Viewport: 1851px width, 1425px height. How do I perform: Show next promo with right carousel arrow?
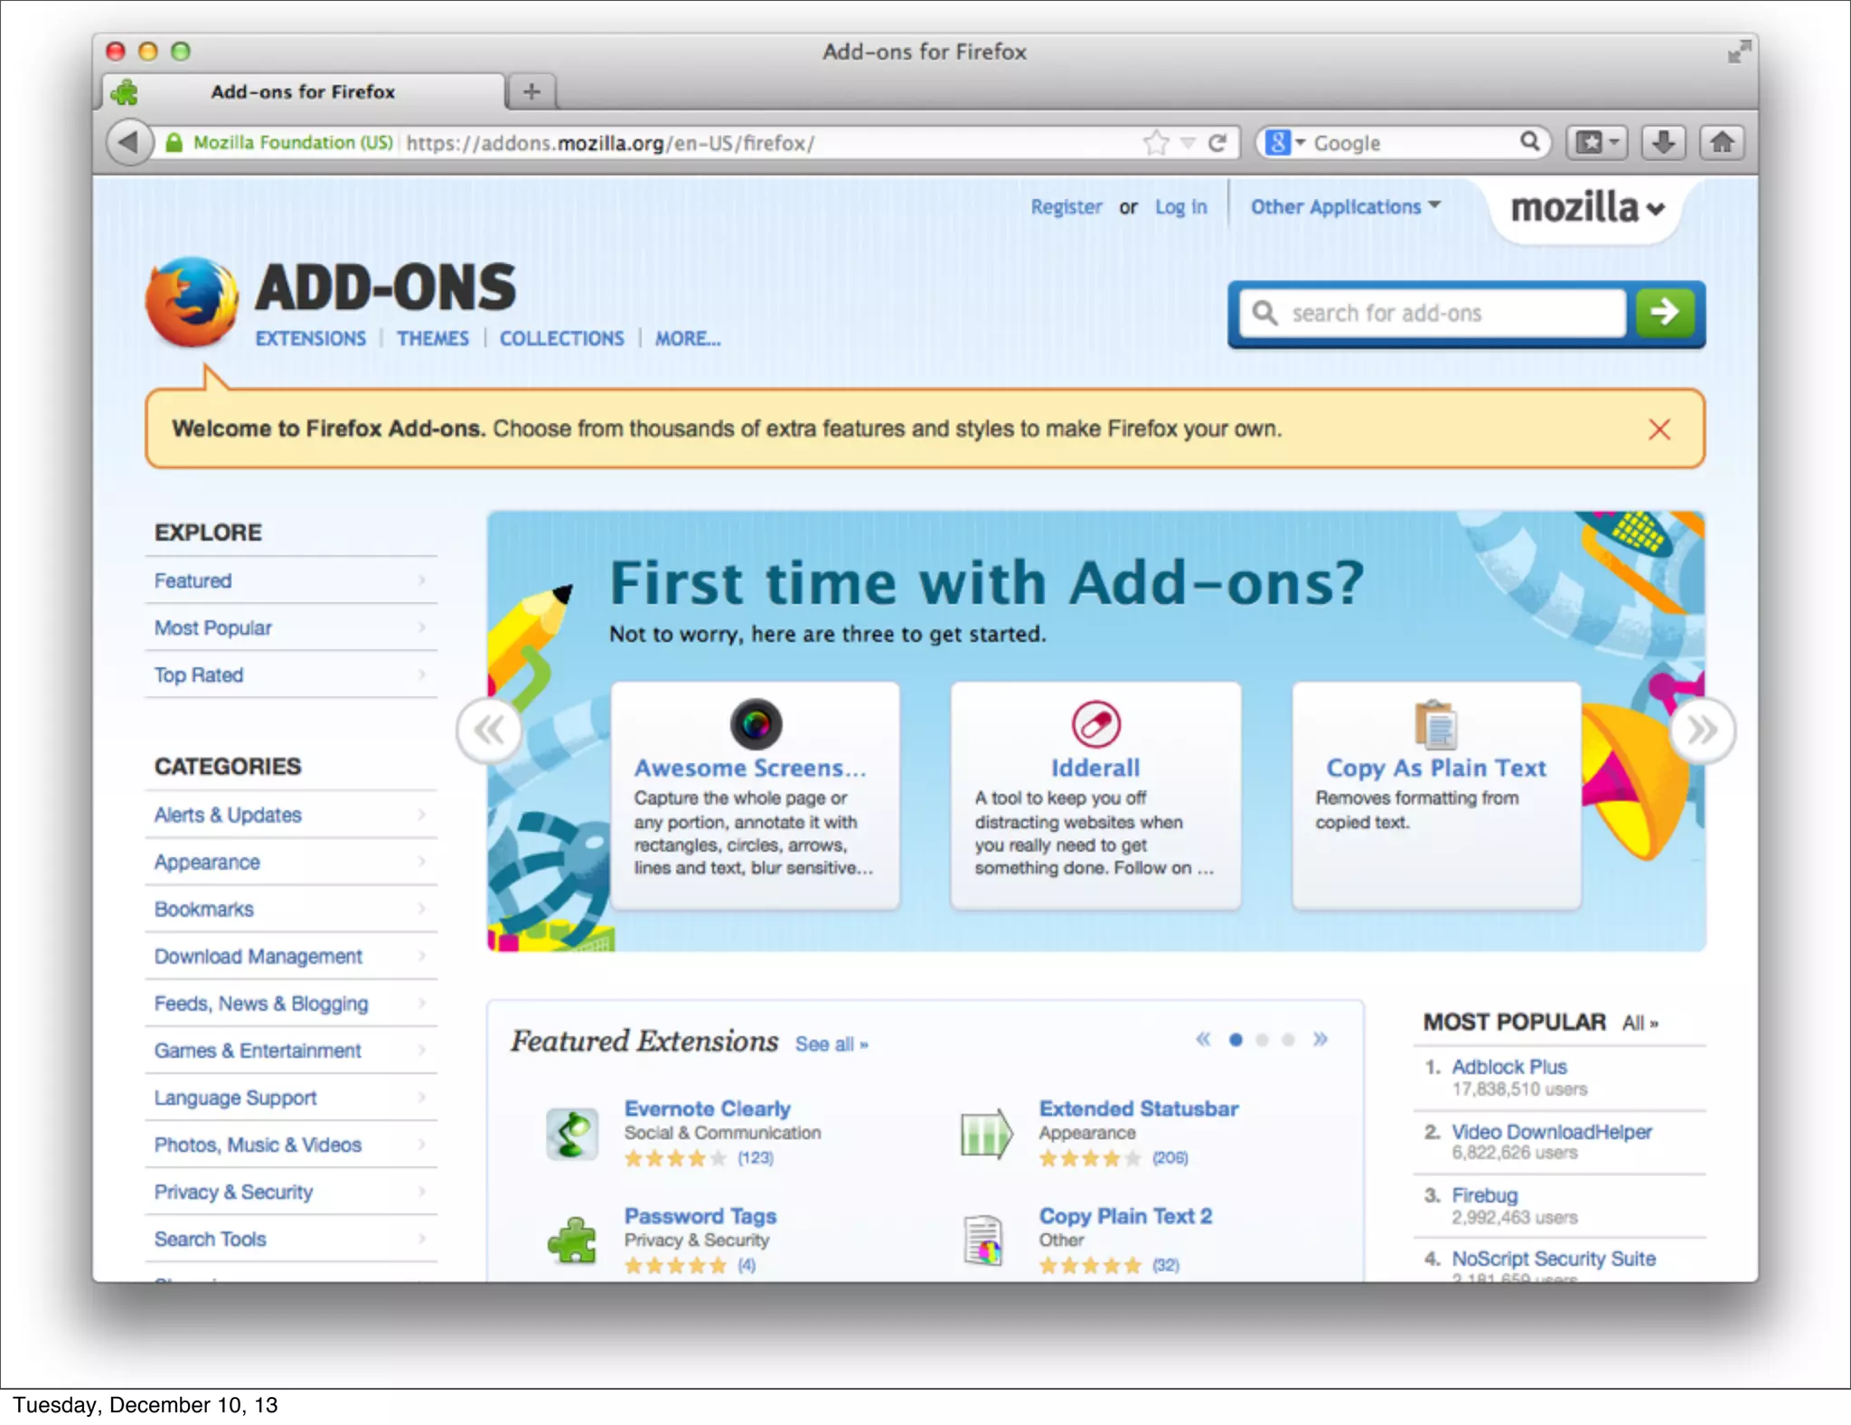(1702, 730)
